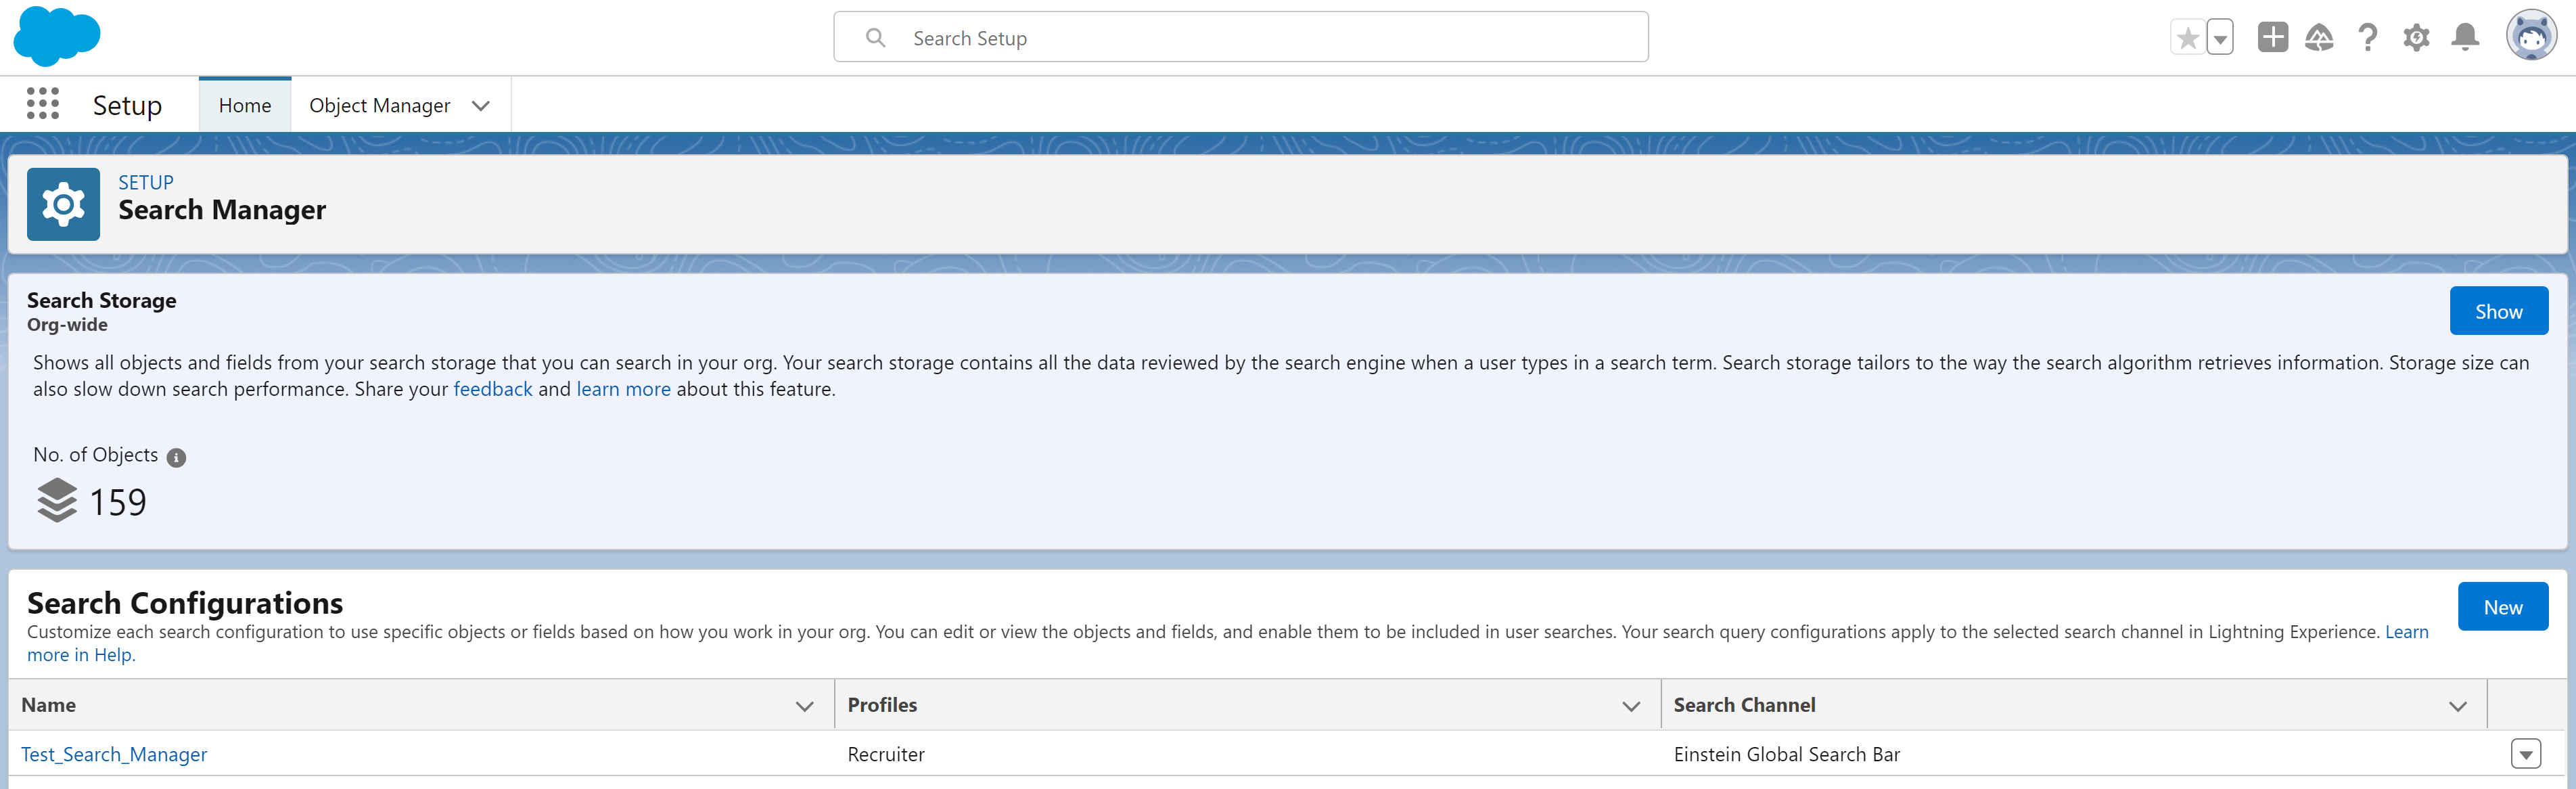Open the App Launcher dots grid
Screen dimensions: 2576x789
tap(43, 104)
